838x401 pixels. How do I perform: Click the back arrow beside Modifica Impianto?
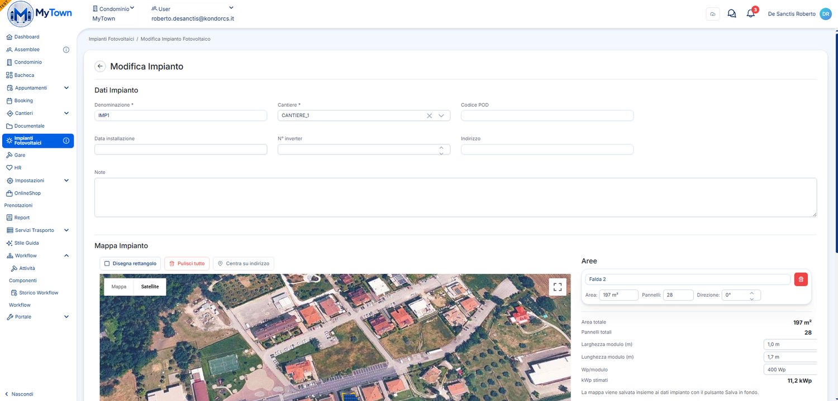click(100, 66)
